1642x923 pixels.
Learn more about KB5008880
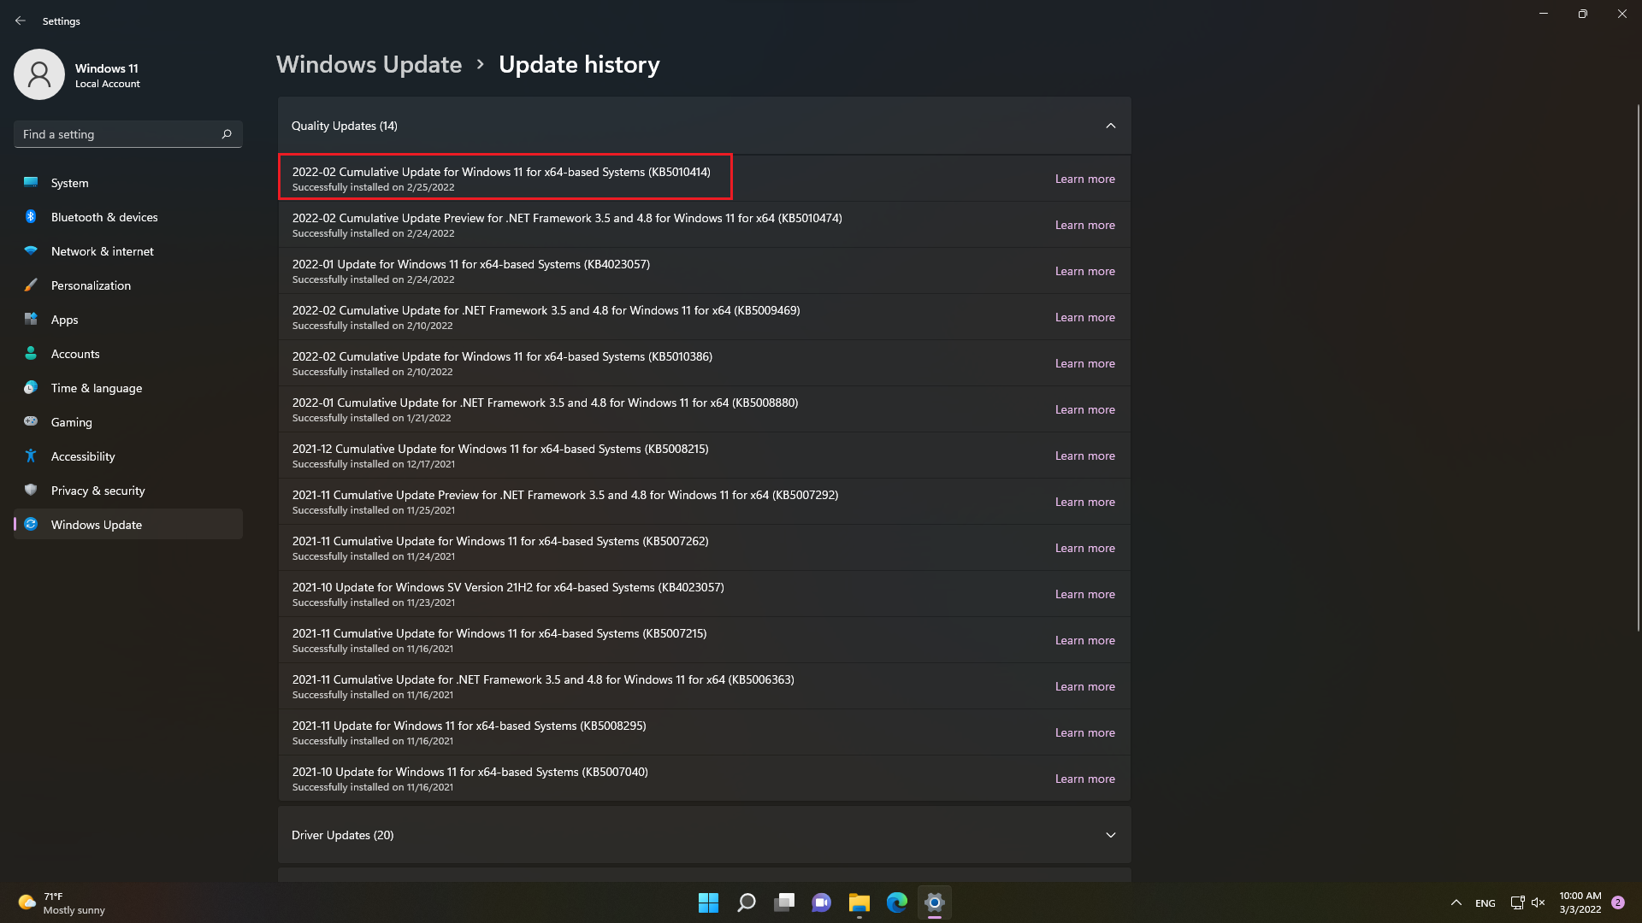[1084, 409]
